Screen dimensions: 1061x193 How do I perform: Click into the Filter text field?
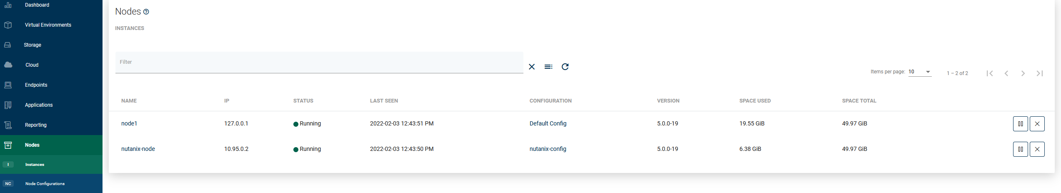click(x=319, y=62)
